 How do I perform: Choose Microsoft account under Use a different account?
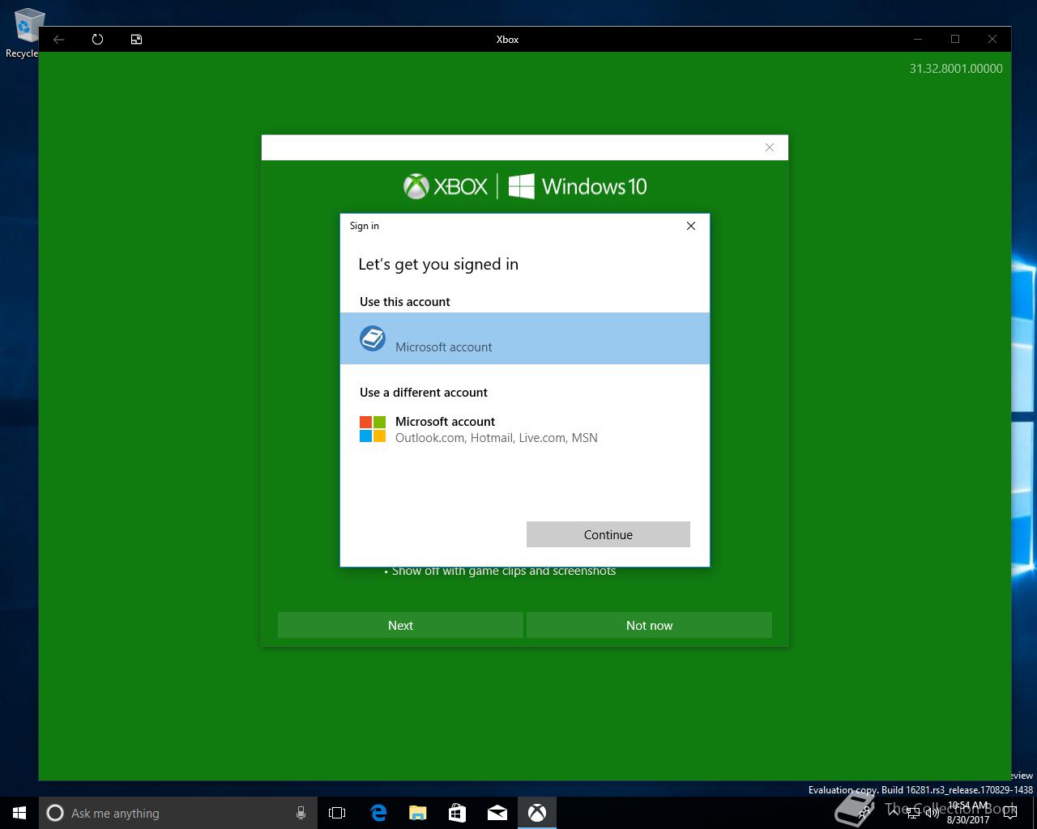coord(525,429)
